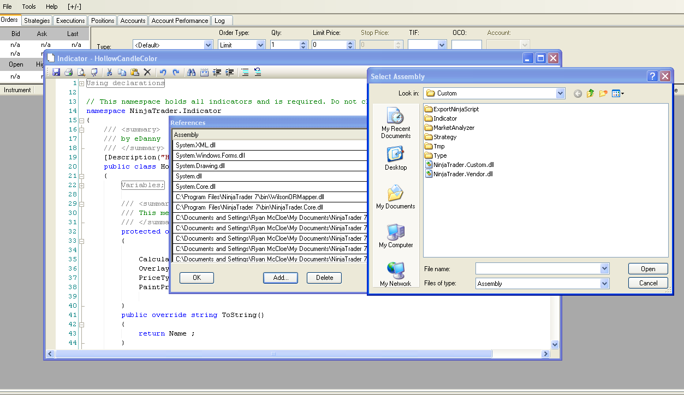This screenshot has height=395, width=684.
Task: Select the ExportNinjaScript folder
Action: pos(451,109)
